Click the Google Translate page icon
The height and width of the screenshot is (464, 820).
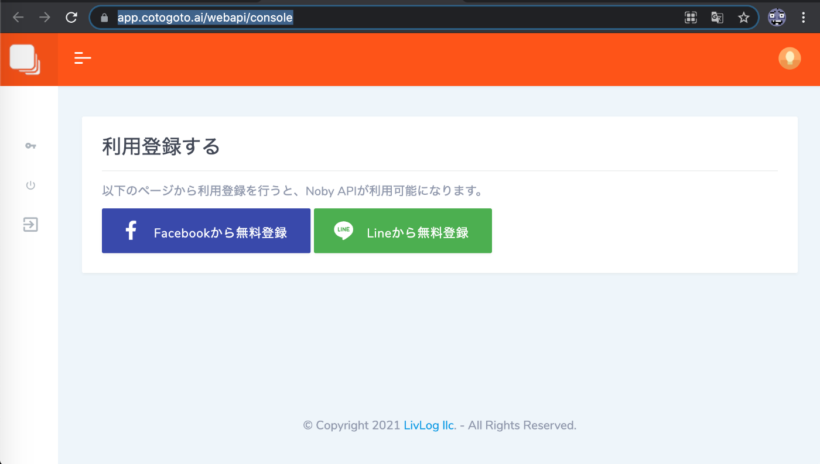click(x=717, y=18)
